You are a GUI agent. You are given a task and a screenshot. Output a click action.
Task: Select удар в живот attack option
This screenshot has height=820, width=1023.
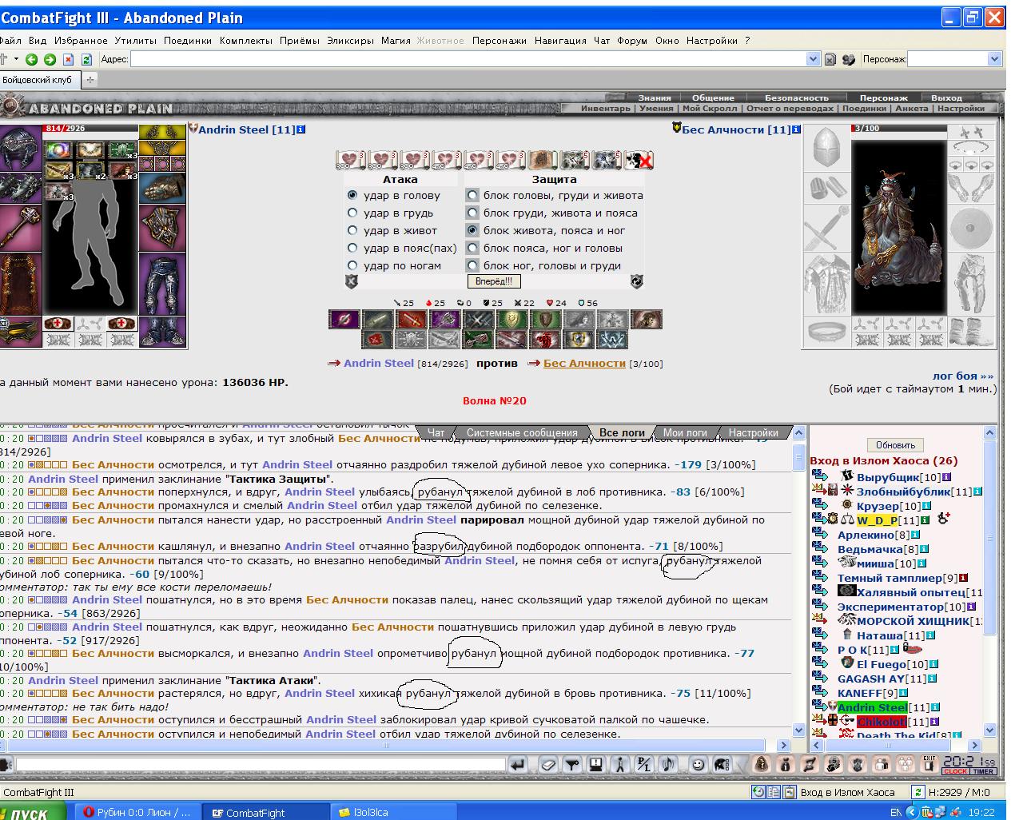click(352, 230)
